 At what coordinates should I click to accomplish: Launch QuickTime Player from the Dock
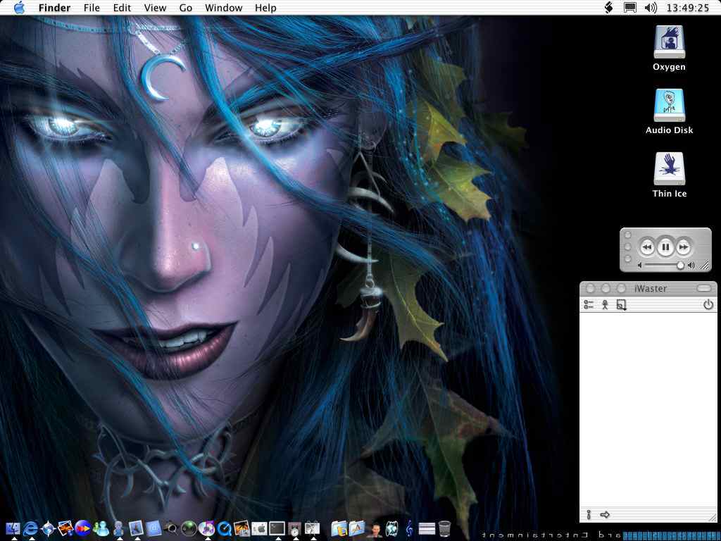[224, 528]
